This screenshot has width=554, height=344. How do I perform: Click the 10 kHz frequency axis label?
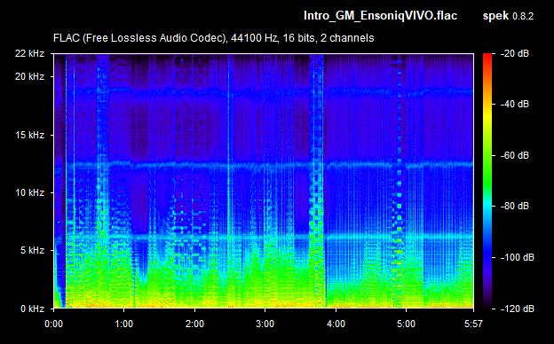tap(29, 192)
